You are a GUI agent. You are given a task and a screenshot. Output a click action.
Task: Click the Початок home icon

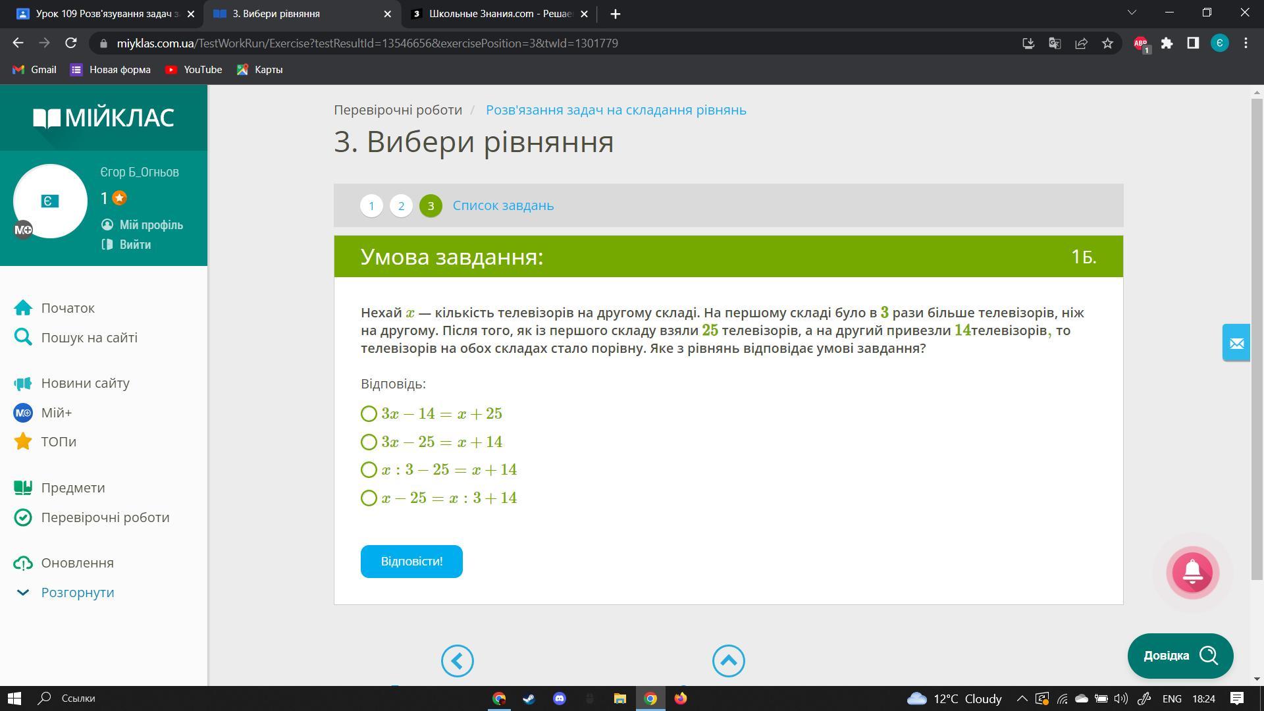tap(23, 308)
